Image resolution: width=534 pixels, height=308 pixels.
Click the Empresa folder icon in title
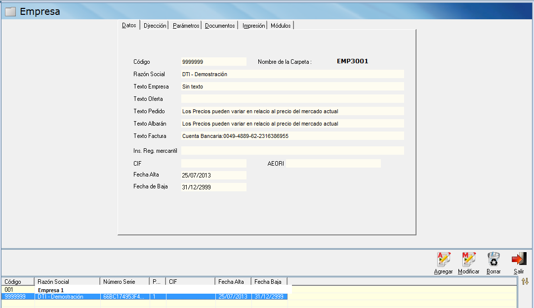(x=10, y=11)
